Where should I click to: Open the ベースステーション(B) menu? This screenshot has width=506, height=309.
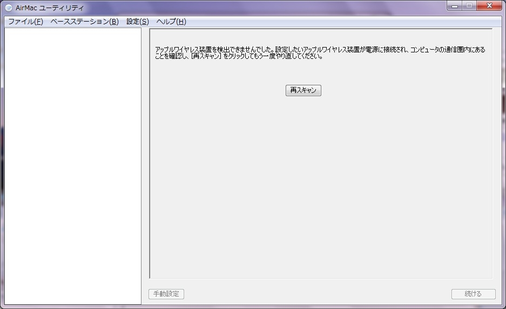point(85,22)
